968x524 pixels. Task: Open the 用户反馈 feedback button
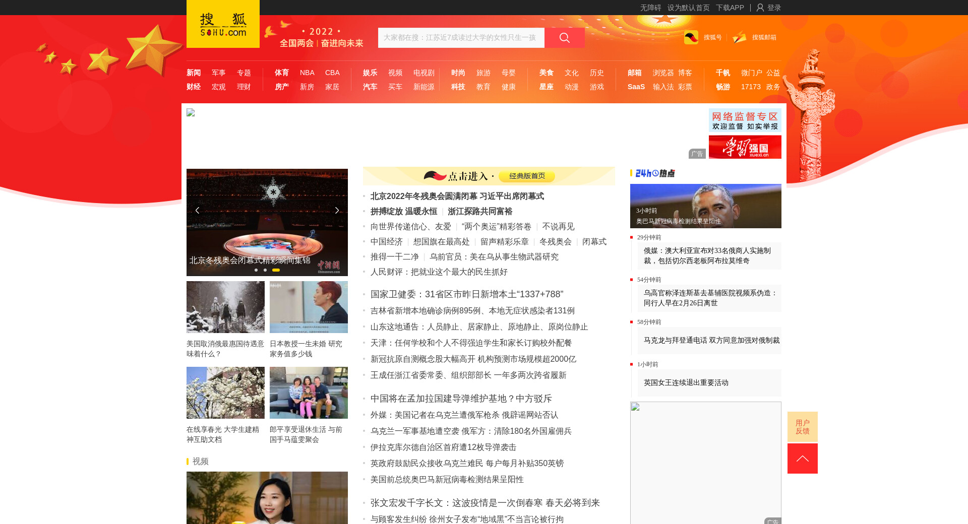(802, 427)
